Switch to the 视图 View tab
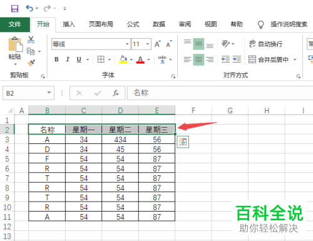 210,24
